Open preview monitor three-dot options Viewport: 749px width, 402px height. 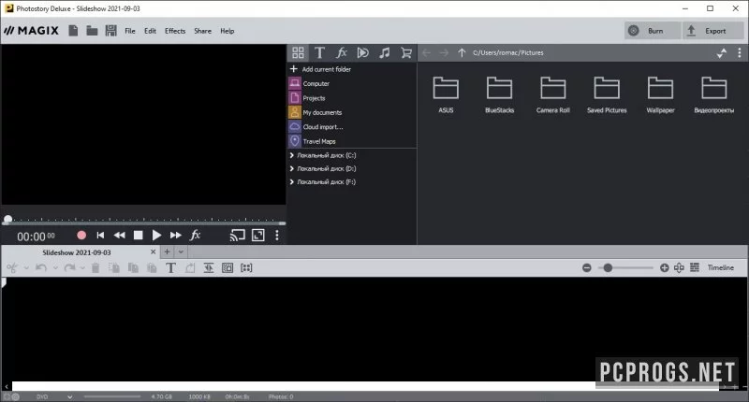click(x=276, y=235)
